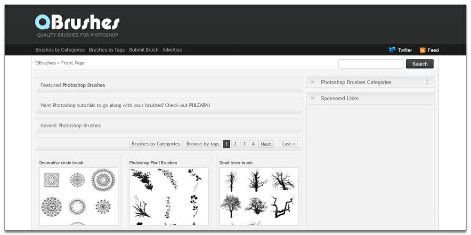Open the Twitter link
The height and width of the screenshot is (235, 471).
[x=405, y=50]
